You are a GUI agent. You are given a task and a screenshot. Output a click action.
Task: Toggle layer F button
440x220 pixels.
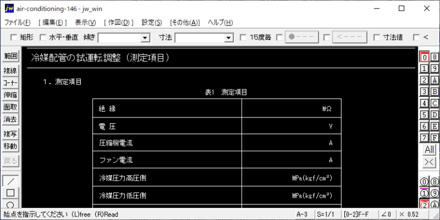coord(435,137)
